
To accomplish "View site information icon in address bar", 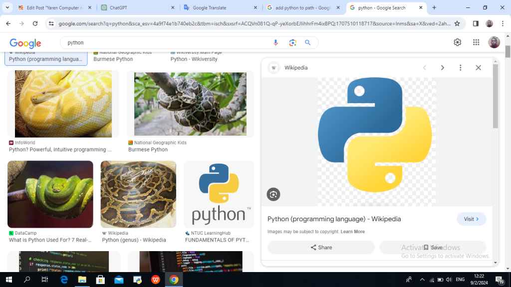I will 51,23.
